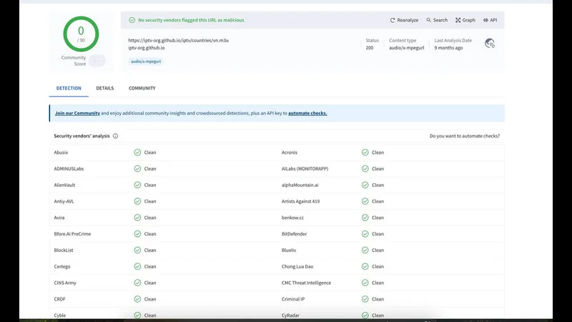Click the green shield check icon in banner
The width and height of the screenshot is (572, 322).
click(132, 20)
